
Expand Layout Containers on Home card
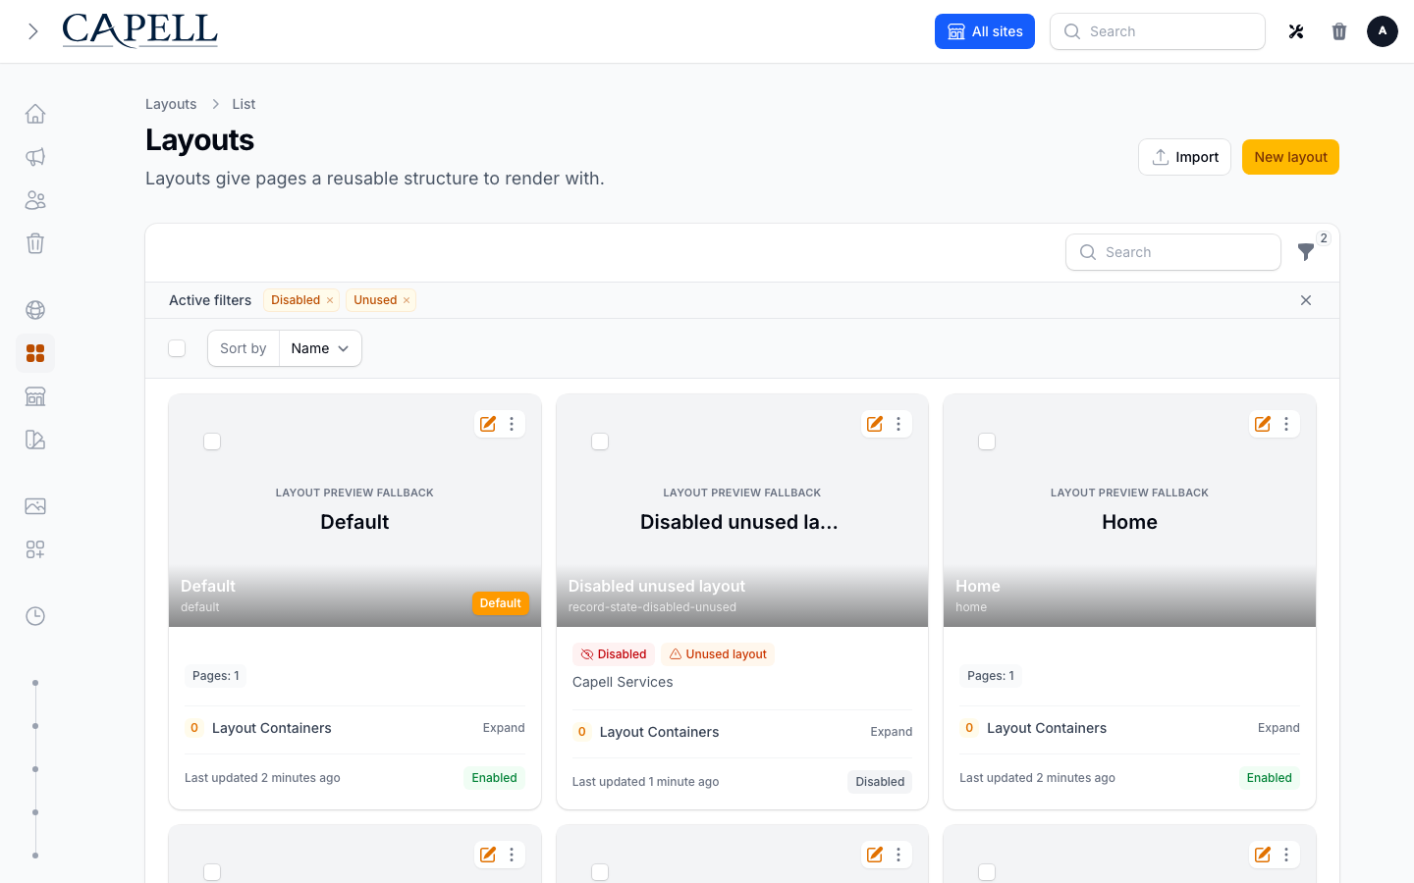click(x=1278, y=728)
